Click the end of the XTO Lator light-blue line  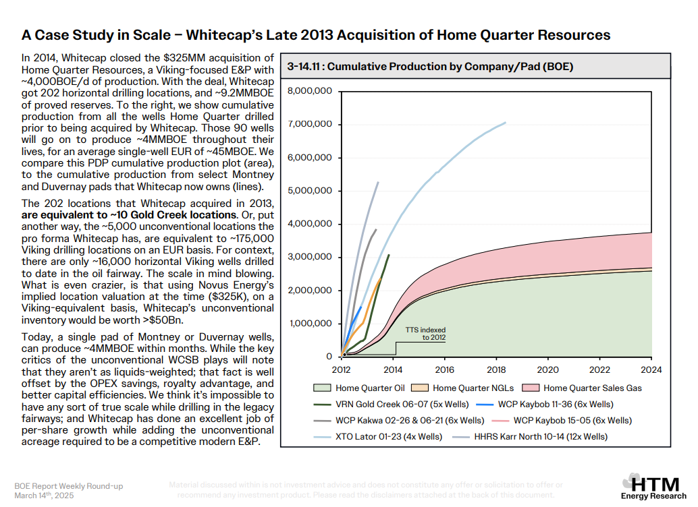(505, 123)
